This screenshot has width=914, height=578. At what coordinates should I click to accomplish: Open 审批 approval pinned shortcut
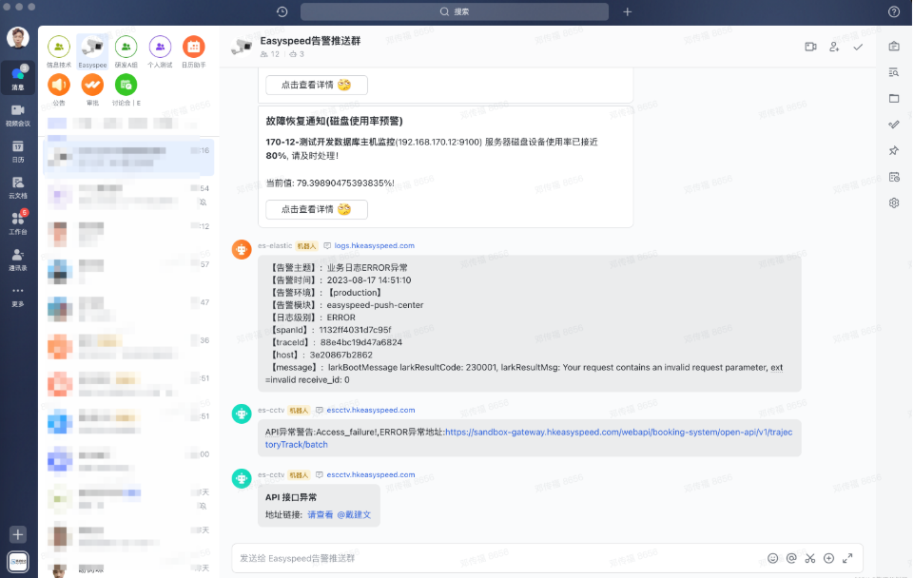click(x=92, y=89)
